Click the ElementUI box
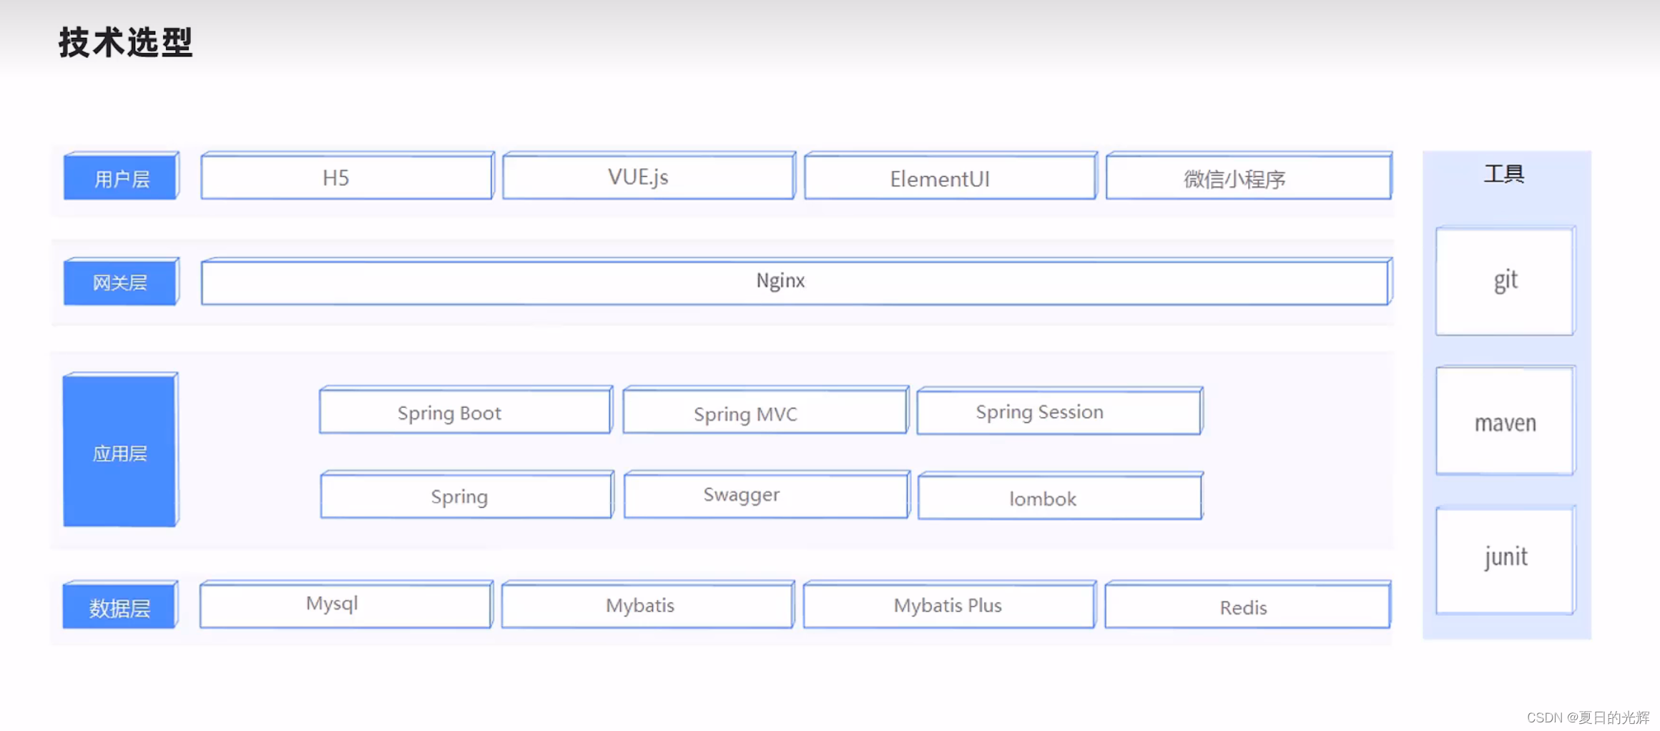The image size is (1660, 731). (951, 176)
